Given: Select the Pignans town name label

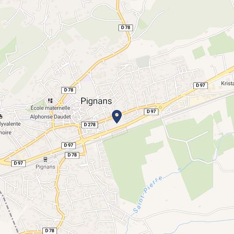Looking at the screenshot, I should pyautogui.click(x=96, y=101).
